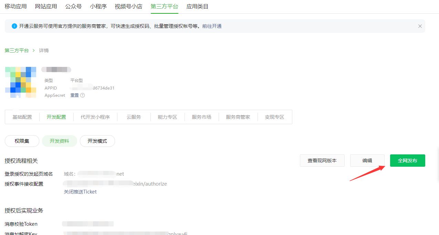Click the blue info icon in banner
This screenshot has width=439, height=235.
coord(14,26)
